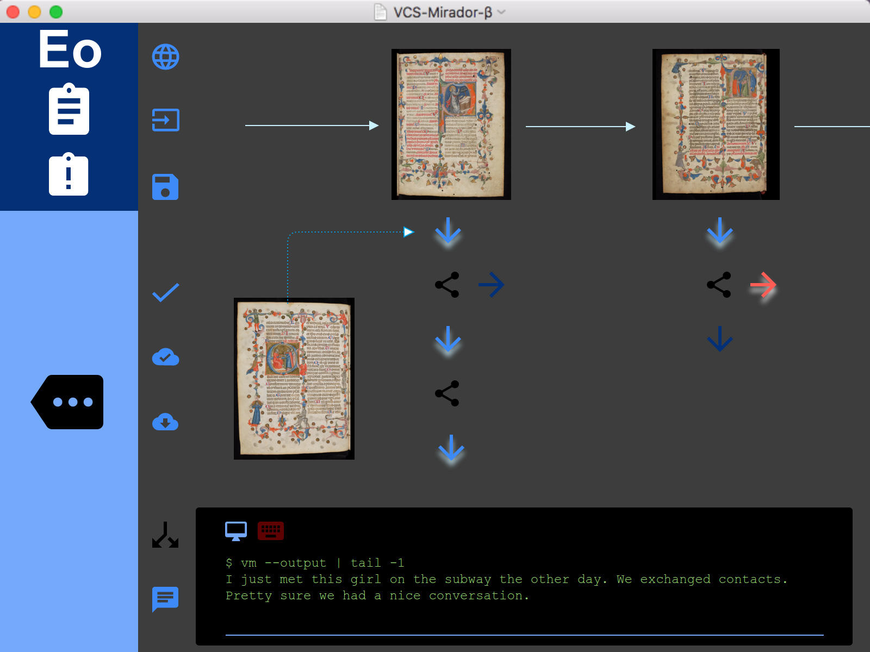
Task: Click the command text '$ vm --output | tail -1'
Action: 315,563
